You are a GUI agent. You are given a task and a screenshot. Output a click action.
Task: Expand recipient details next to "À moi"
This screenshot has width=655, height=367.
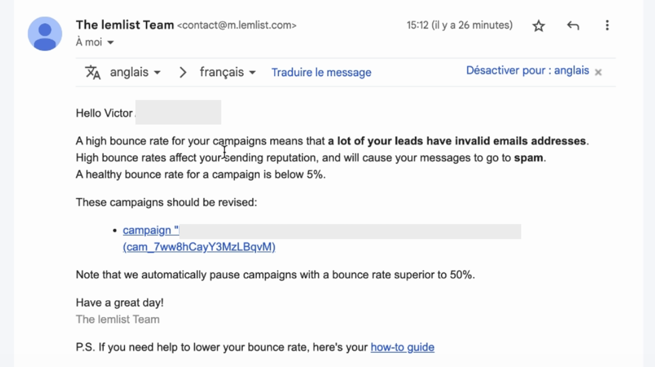click(x=111, y=43)
